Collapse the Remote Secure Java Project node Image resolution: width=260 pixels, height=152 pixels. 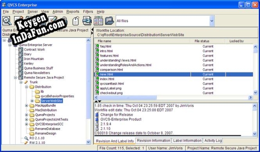coord(16,77)
